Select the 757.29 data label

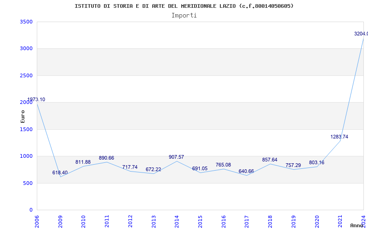[293, 165]
